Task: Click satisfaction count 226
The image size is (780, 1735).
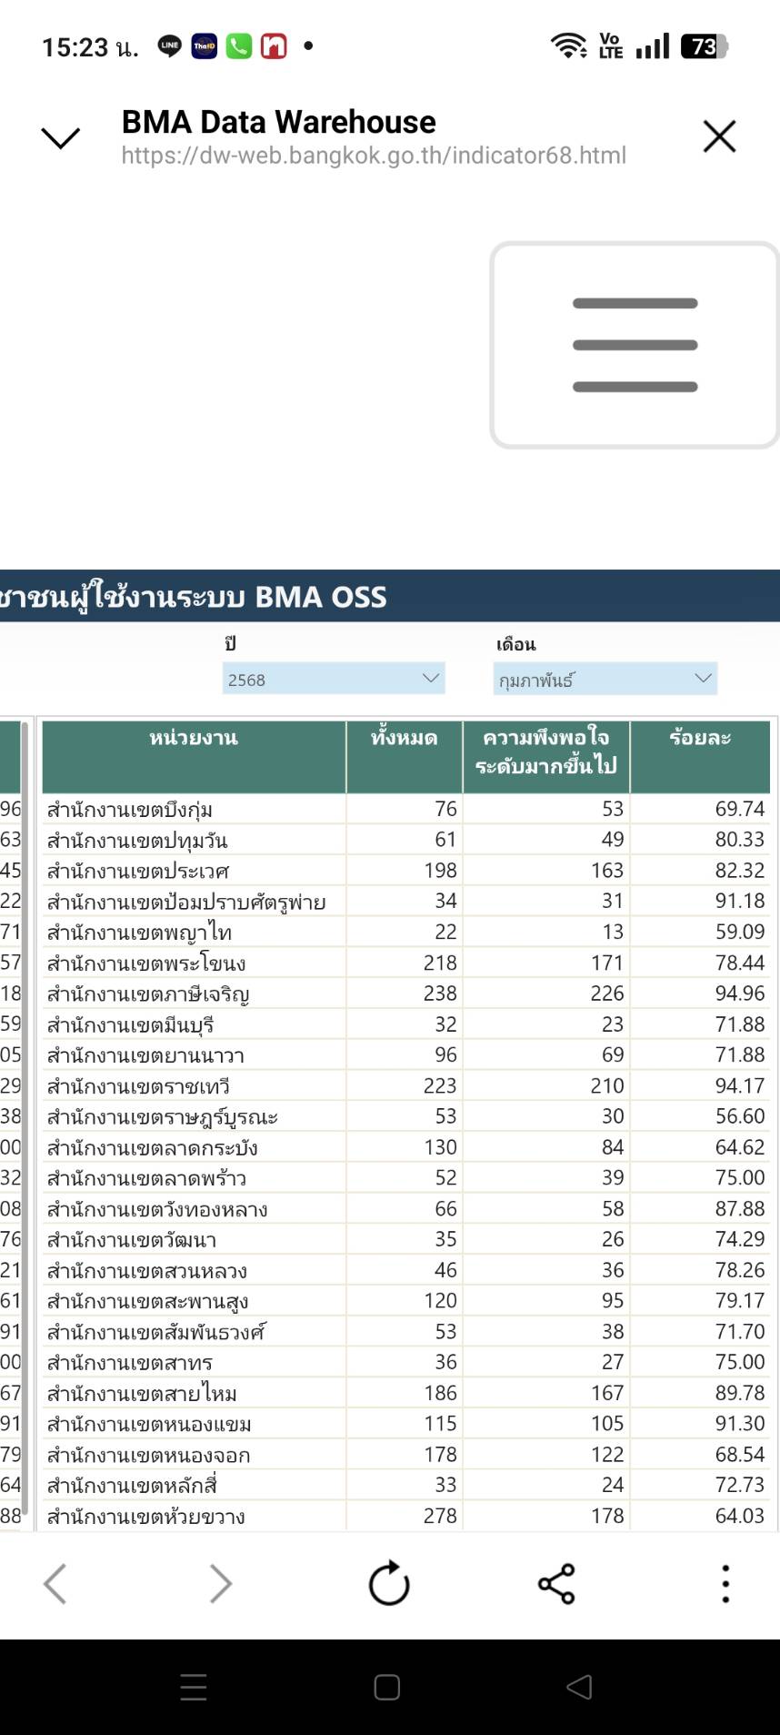Action: click(606, 994)
